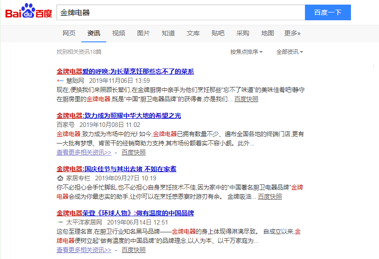
Task: Click the date 2019年11月06日 13:59
Action: [x=120, y=81]
